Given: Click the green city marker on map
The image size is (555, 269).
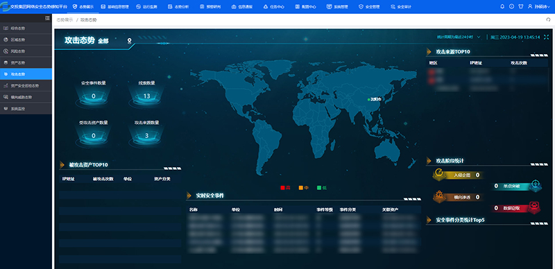Looking at the screenshot, I should coord(368,100).
